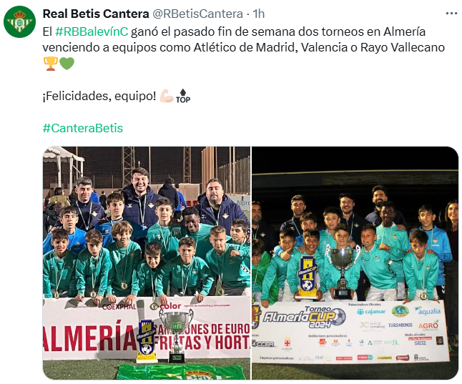
Task: Click the flexed biceps emoji
Action: click(167, 96)
